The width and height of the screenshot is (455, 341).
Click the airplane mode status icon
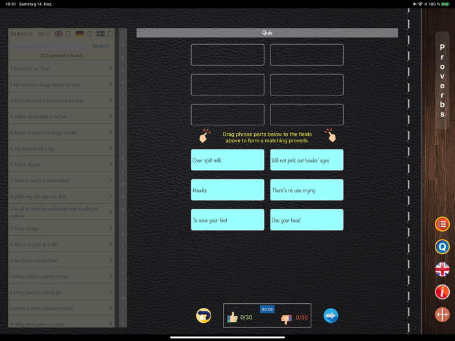(x=415, y=4)
